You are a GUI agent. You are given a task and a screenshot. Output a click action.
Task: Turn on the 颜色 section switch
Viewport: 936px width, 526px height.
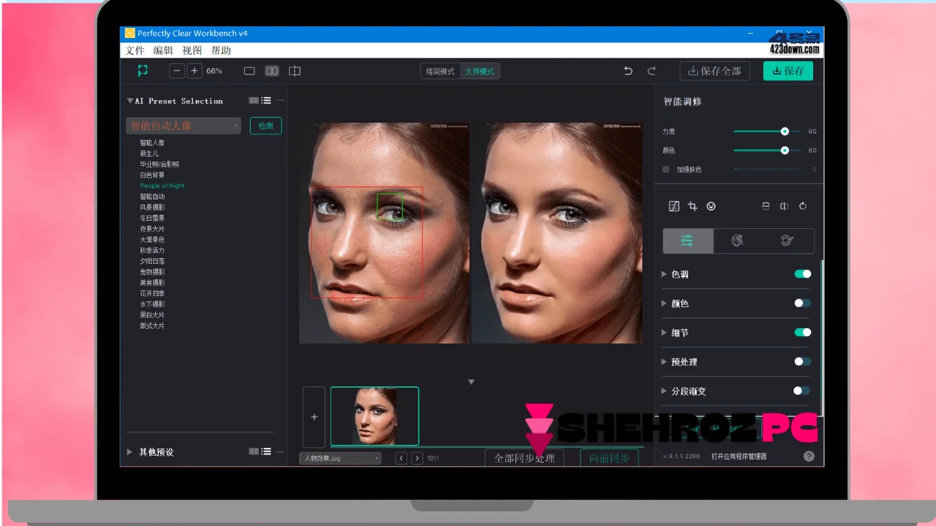(802, 303)
